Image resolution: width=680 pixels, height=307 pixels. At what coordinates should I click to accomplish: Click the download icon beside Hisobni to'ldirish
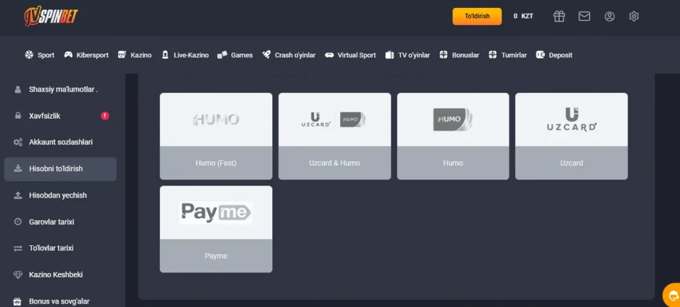pos(18,168)
